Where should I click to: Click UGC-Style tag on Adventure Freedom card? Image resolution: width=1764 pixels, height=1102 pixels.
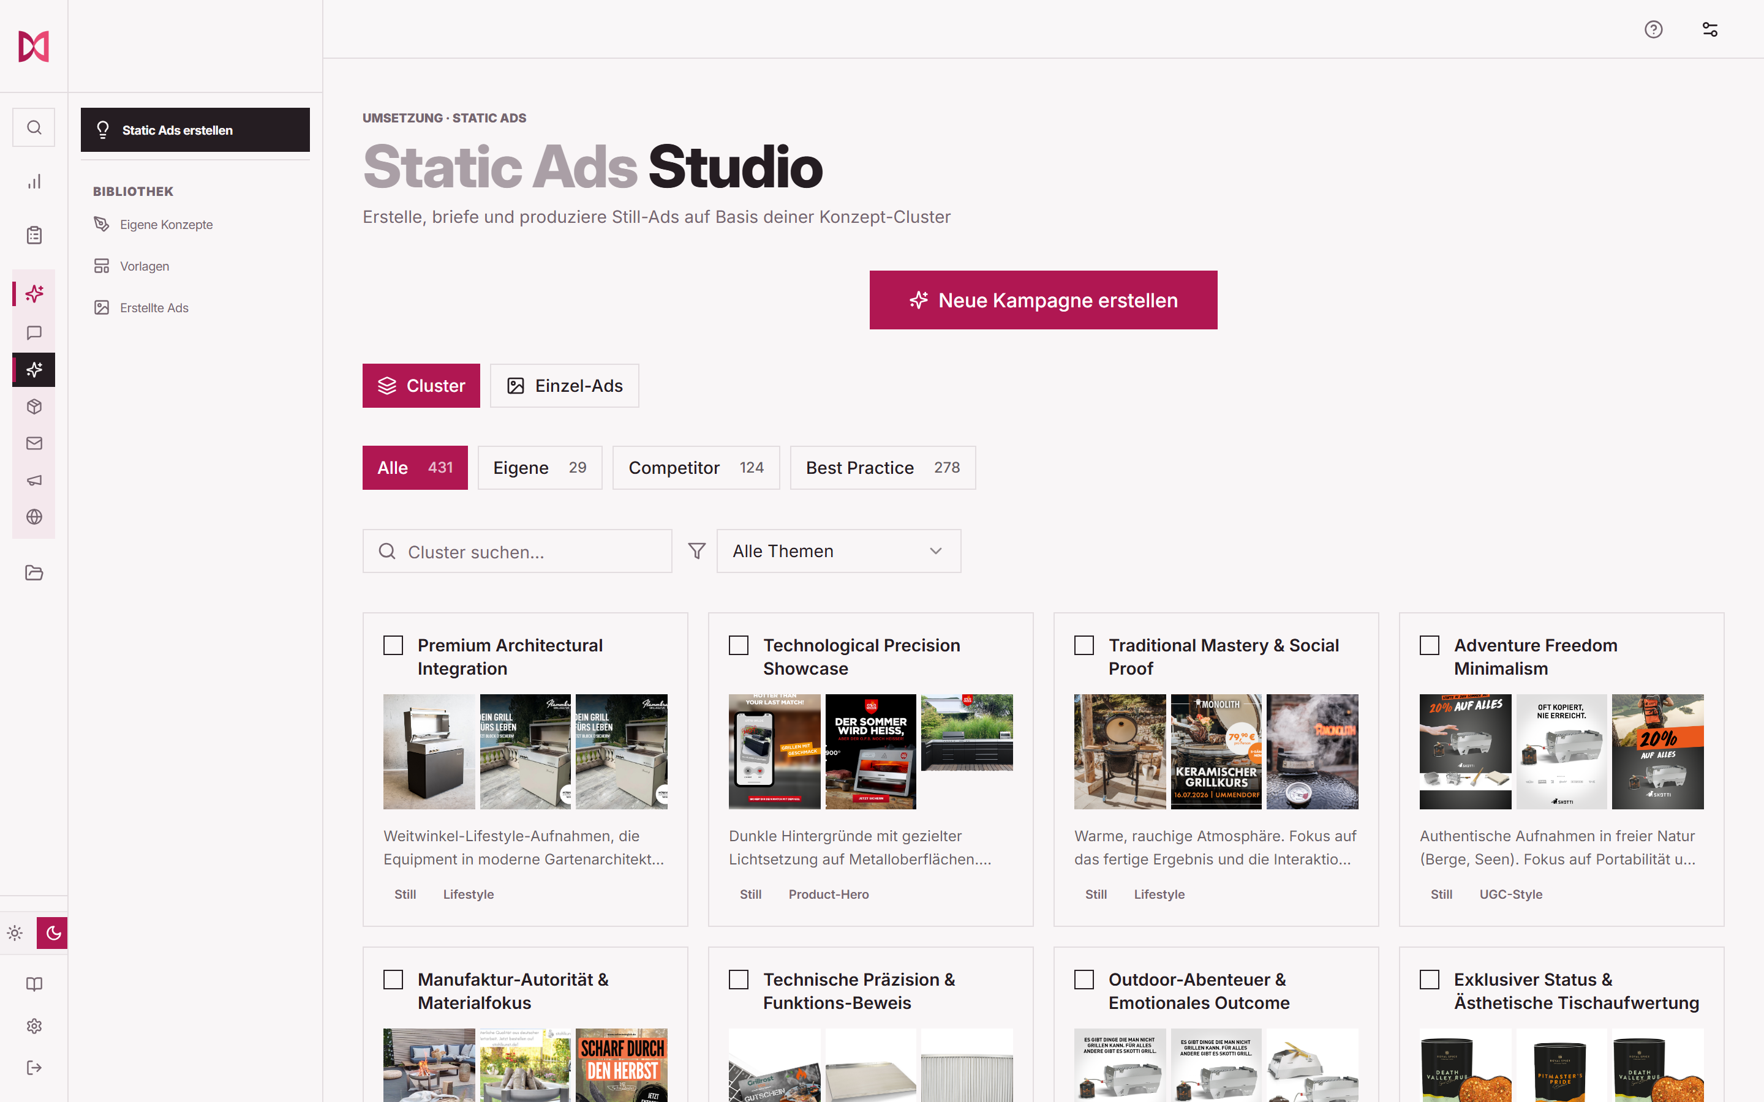click(x=1511, y=894)
